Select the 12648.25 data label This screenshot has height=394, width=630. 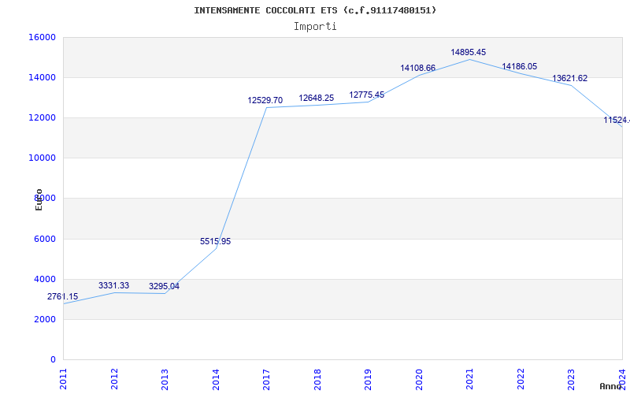pyautogui.click(x=317, y=98)
